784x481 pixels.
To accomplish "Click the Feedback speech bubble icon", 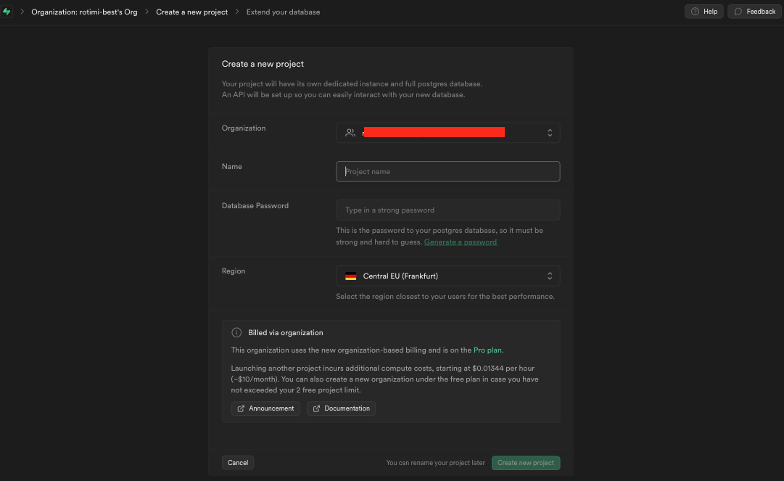I will tap(738, 12).
